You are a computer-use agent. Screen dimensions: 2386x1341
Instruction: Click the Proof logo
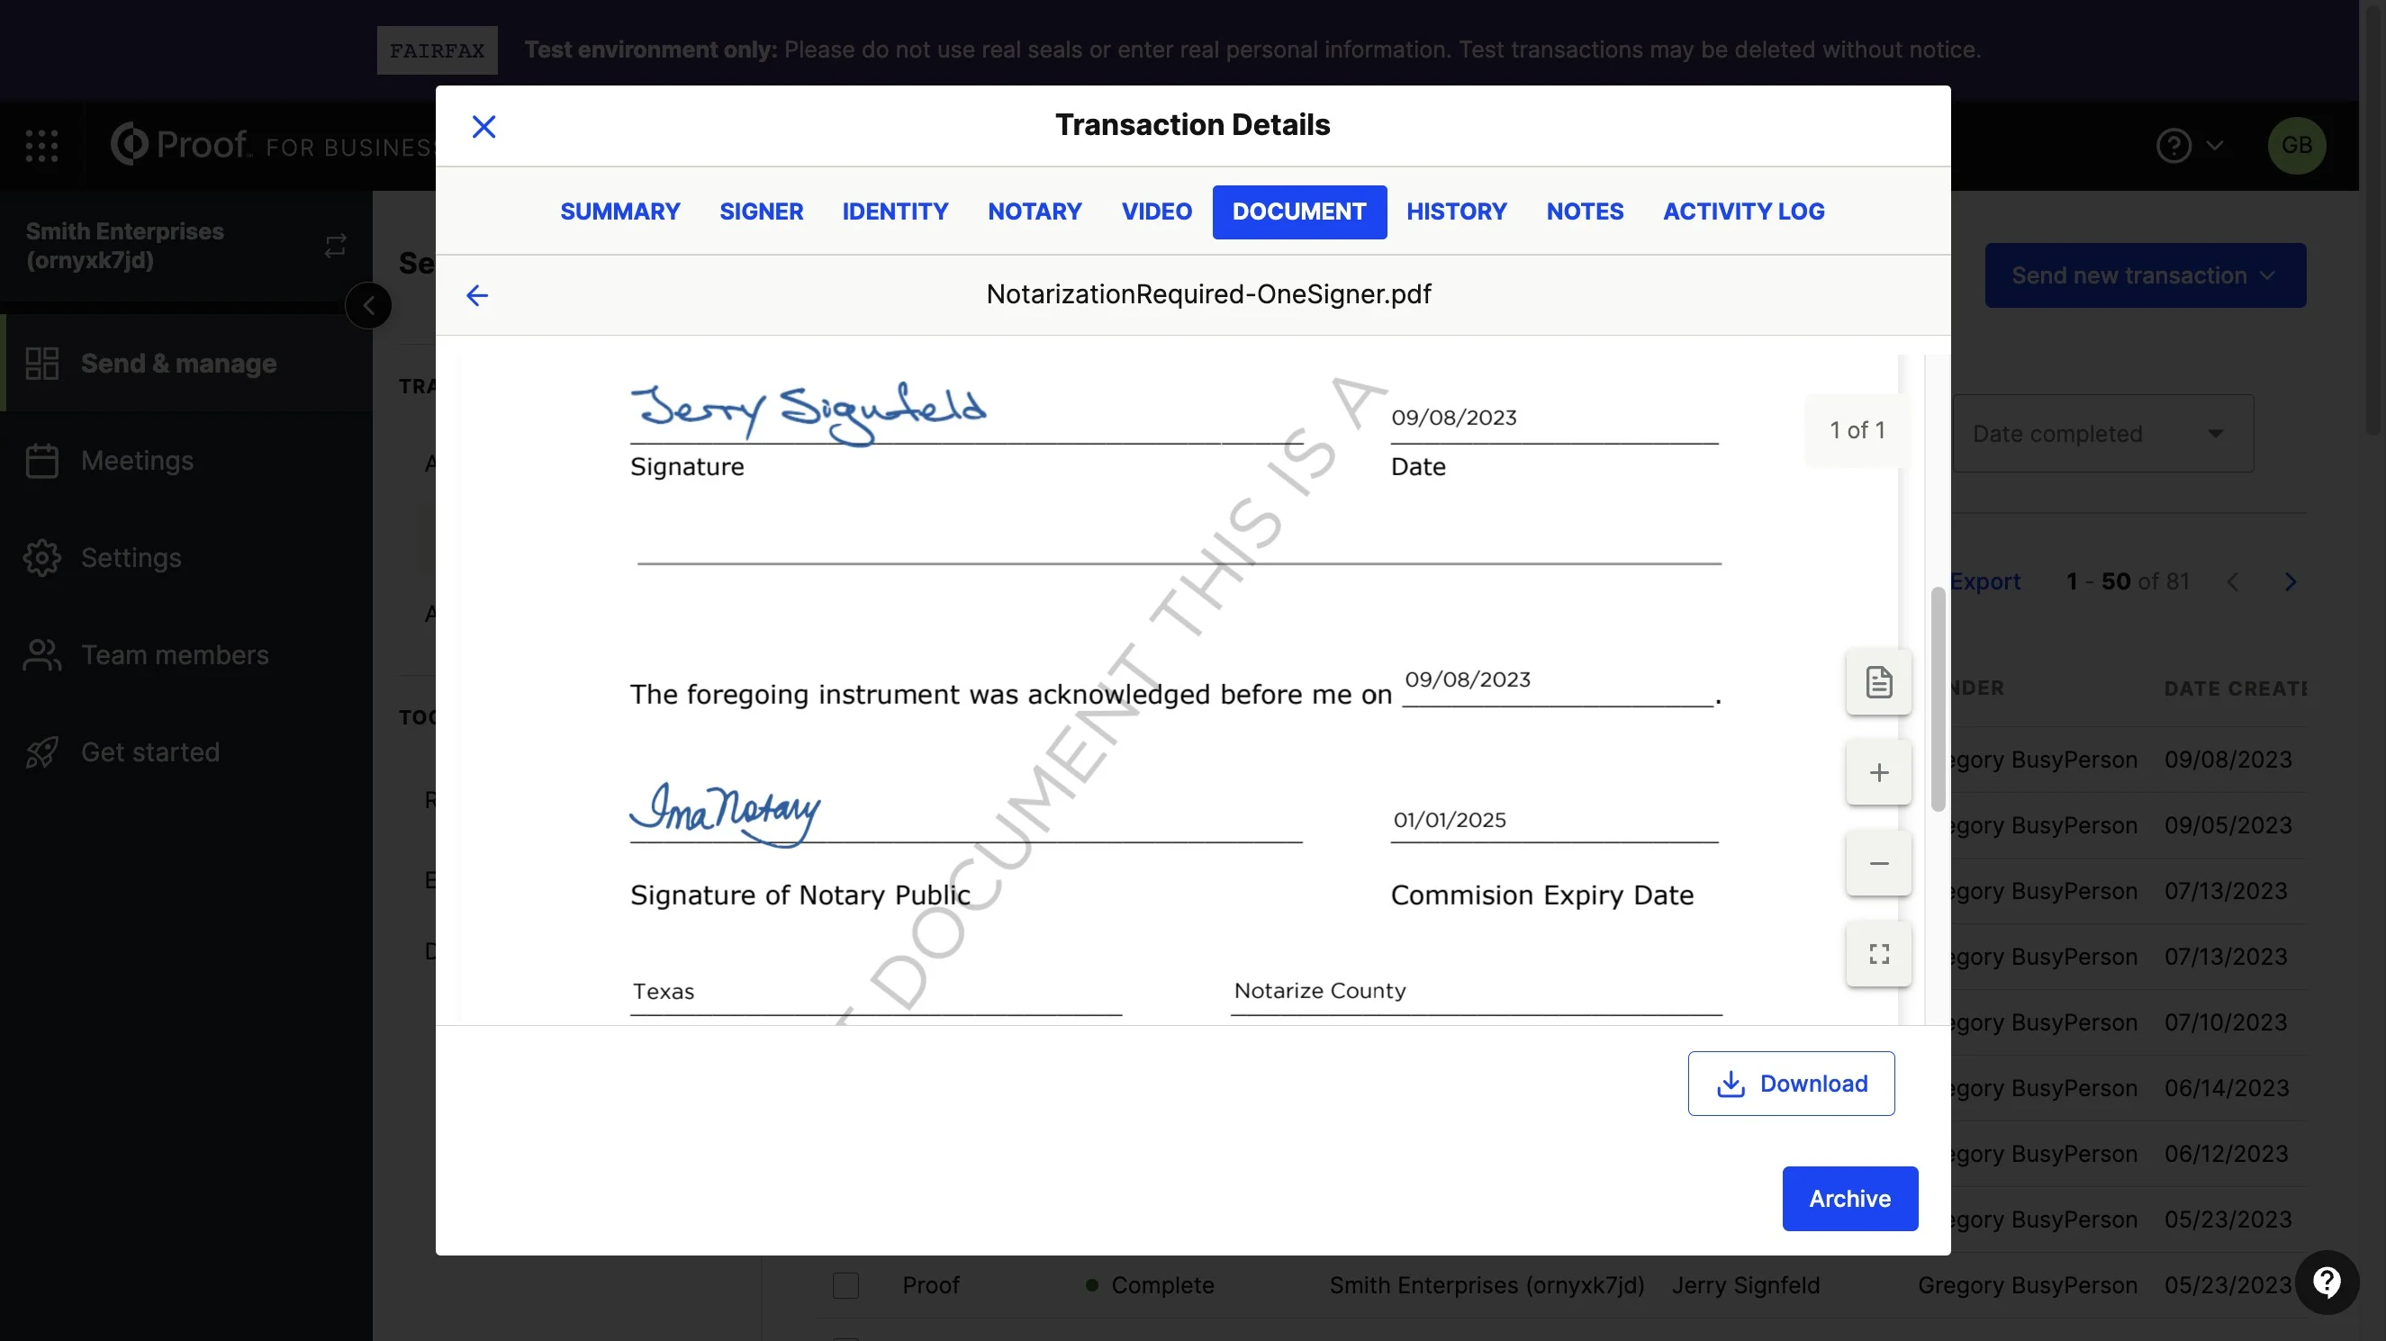click(180, 143)
